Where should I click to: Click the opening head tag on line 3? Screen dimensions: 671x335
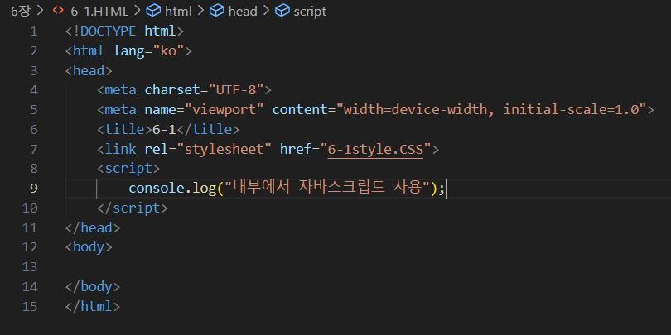(x=88, y=70)
